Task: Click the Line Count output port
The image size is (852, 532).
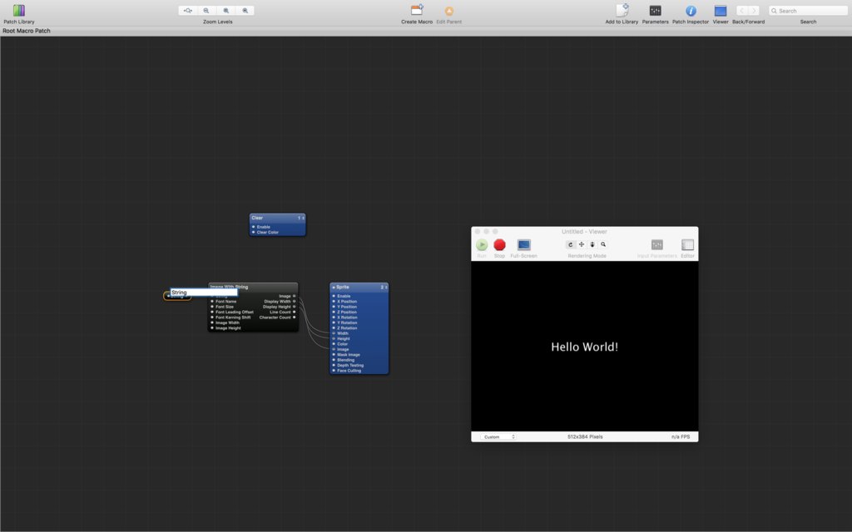Action: tap(295, 312)
